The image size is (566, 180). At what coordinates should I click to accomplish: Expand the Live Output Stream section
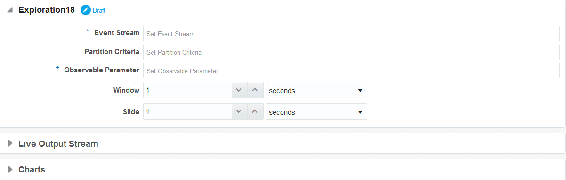point(10,143)
